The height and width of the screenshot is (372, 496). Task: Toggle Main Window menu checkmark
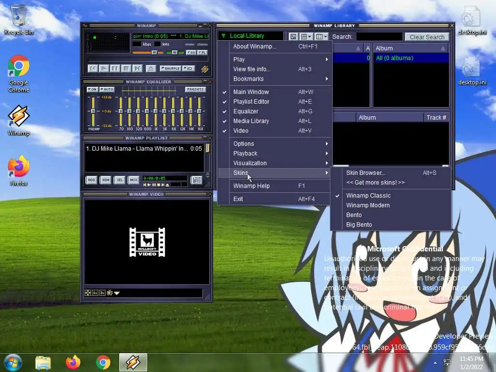pyautogui.click(x=275, y=92)
